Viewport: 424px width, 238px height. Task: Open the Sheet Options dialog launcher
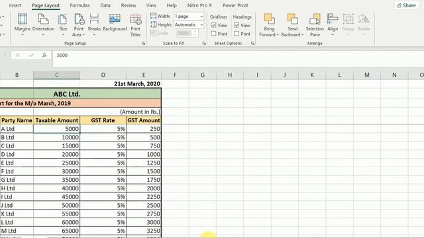click(x=252, y=43)
